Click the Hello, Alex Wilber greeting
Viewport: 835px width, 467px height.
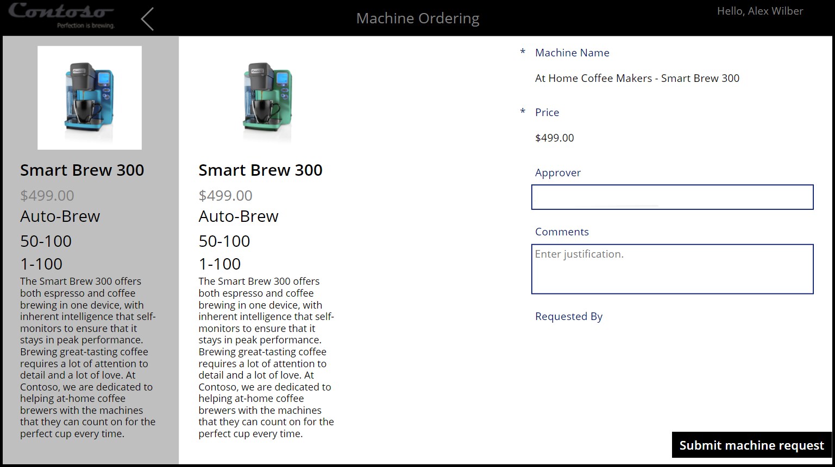(759, 10)
